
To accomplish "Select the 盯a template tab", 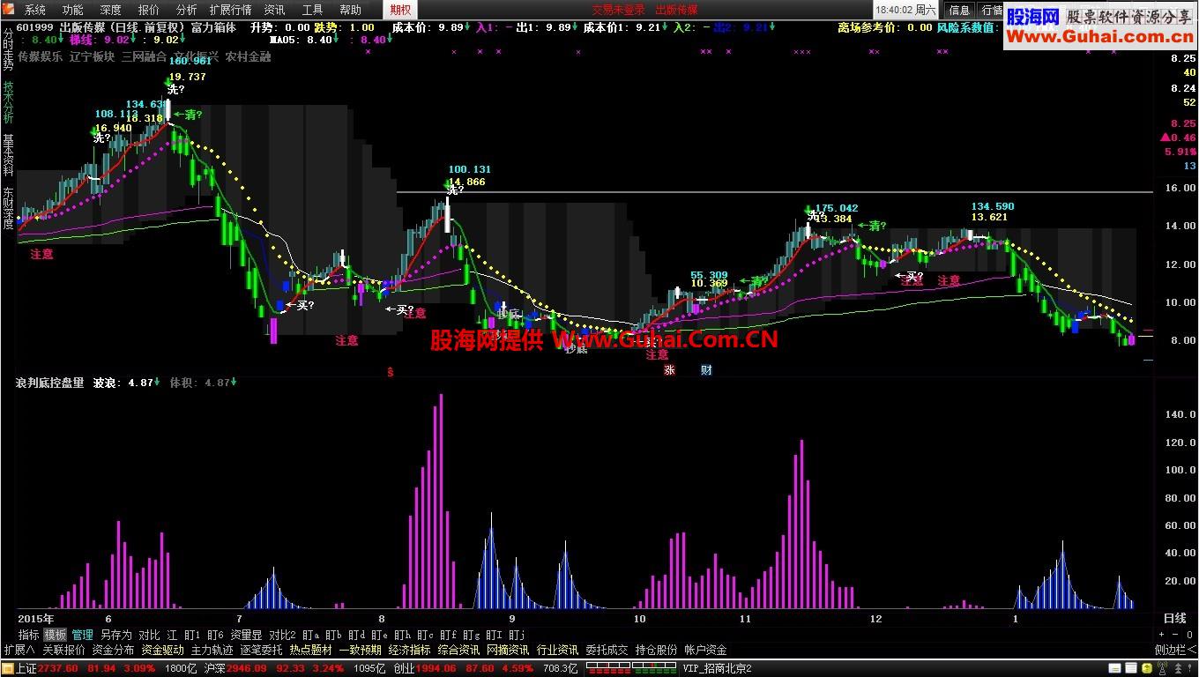I will pyautogui.click(x=310, y=635).
